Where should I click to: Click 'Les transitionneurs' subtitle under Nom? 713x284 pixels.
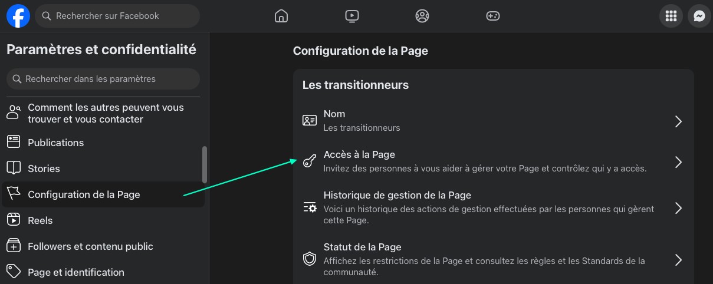[x=362, y=127]
